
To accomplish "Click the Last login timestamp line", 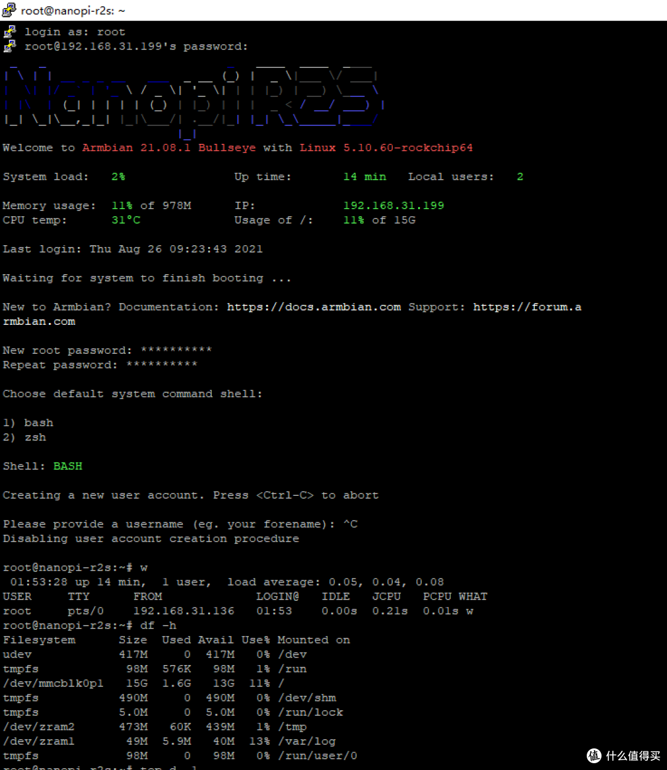I will (x=133, y=249).
